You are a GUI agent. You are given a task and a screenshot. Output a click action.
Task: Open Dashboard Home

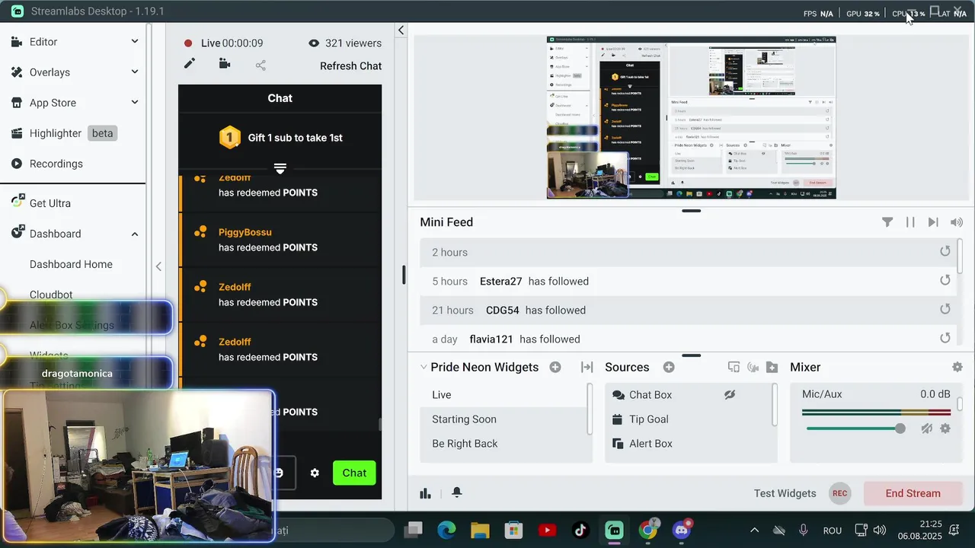pos(71,264)
